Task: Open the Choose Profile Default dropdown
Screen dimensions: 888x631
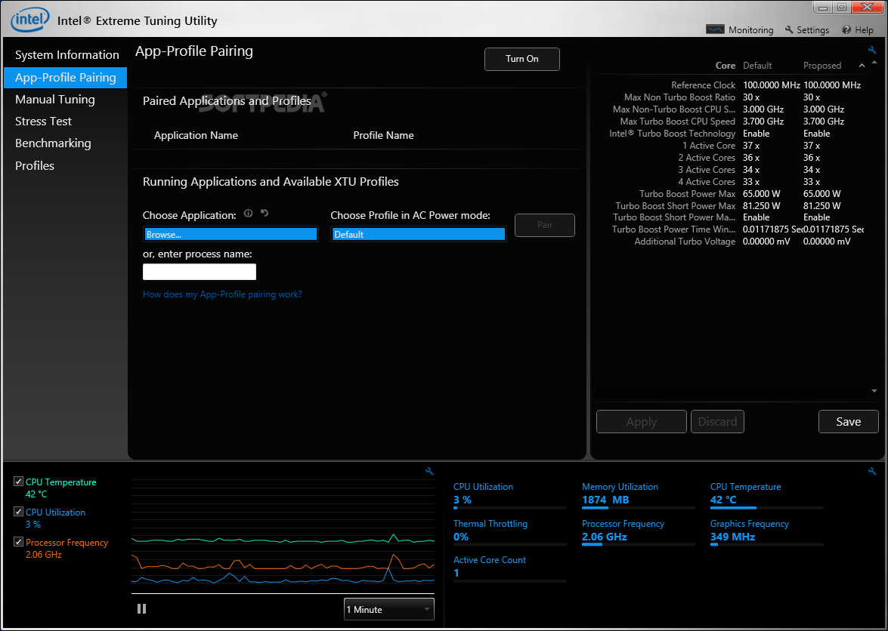Action: pos(419,234)
